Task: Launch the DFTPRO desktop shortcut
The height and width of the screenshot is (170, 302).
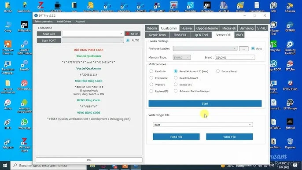Action: [x=290, y=26]
